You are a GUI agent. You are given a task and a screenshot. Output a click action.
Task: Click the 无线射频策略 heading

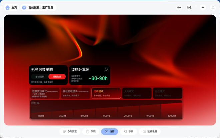pyautogui.click(x=42, y=70)
